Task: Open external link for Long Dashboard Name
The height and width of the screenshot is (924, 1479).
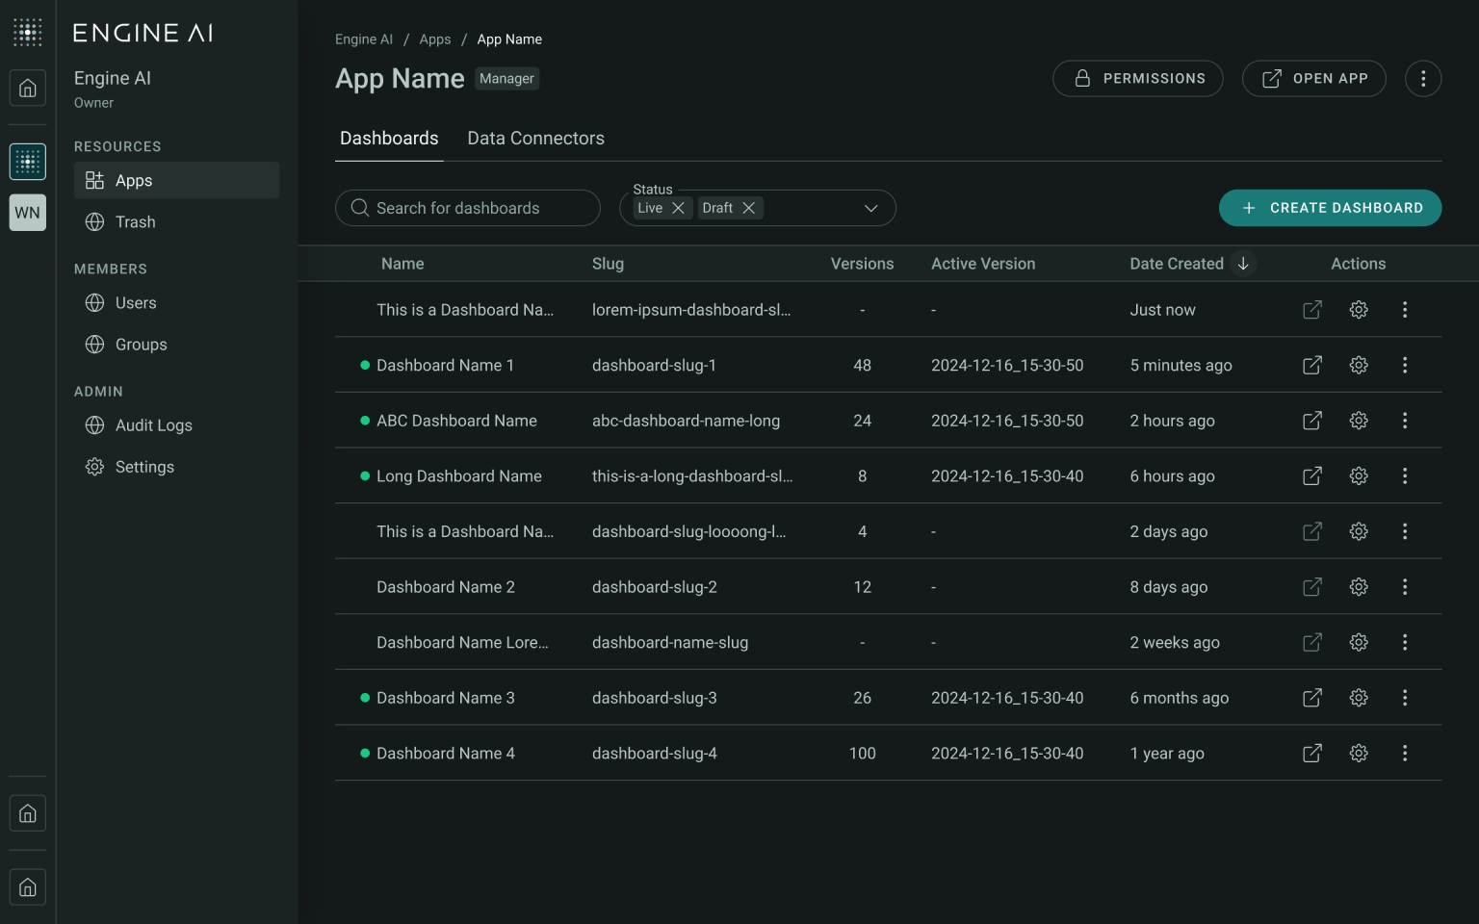Action: tap(1312, 476)
